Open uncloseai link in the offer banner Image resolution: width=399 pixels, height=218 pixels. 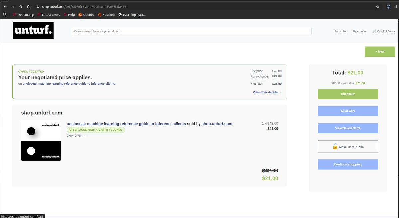point(69,84)
